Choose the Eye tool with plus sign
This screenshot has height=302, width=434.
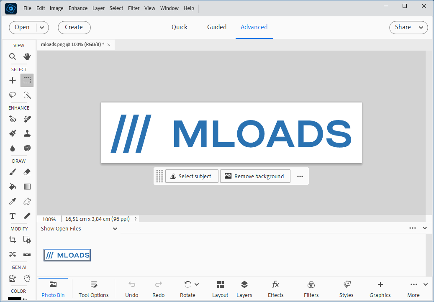(x=13, y=119)
